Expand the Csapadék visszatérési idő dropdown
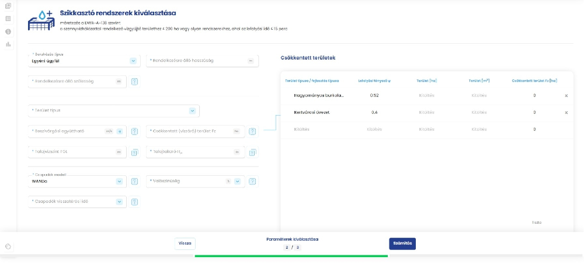584x271 pixels. click(119, 201)
